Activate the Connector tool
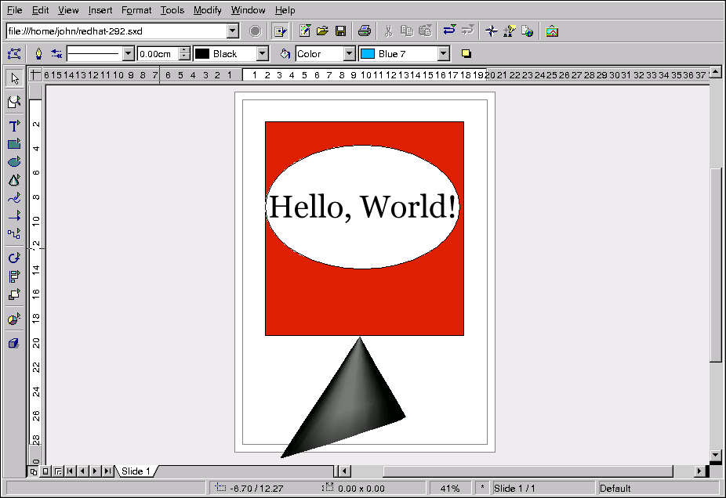The width and height of the screenshot is (726, 498). pos(13,233)
